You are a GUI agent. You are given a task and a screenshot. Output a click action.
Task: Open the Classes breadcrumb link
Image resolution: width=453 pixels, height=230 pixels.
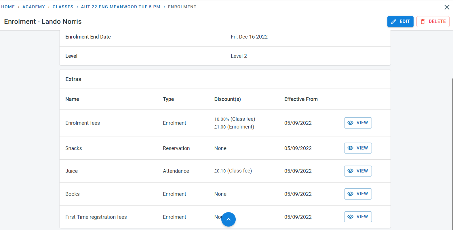point(63,7)
